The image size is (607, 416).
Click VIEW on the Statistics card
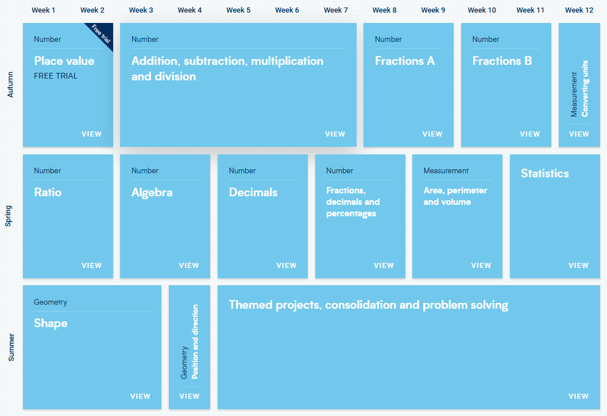[x=578, y=266]
